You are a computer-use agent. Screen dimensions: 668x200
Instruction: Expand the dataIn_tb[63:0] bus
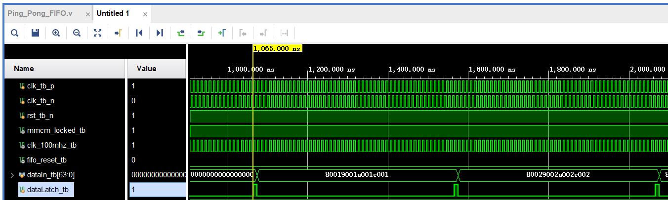pos(12,175)
